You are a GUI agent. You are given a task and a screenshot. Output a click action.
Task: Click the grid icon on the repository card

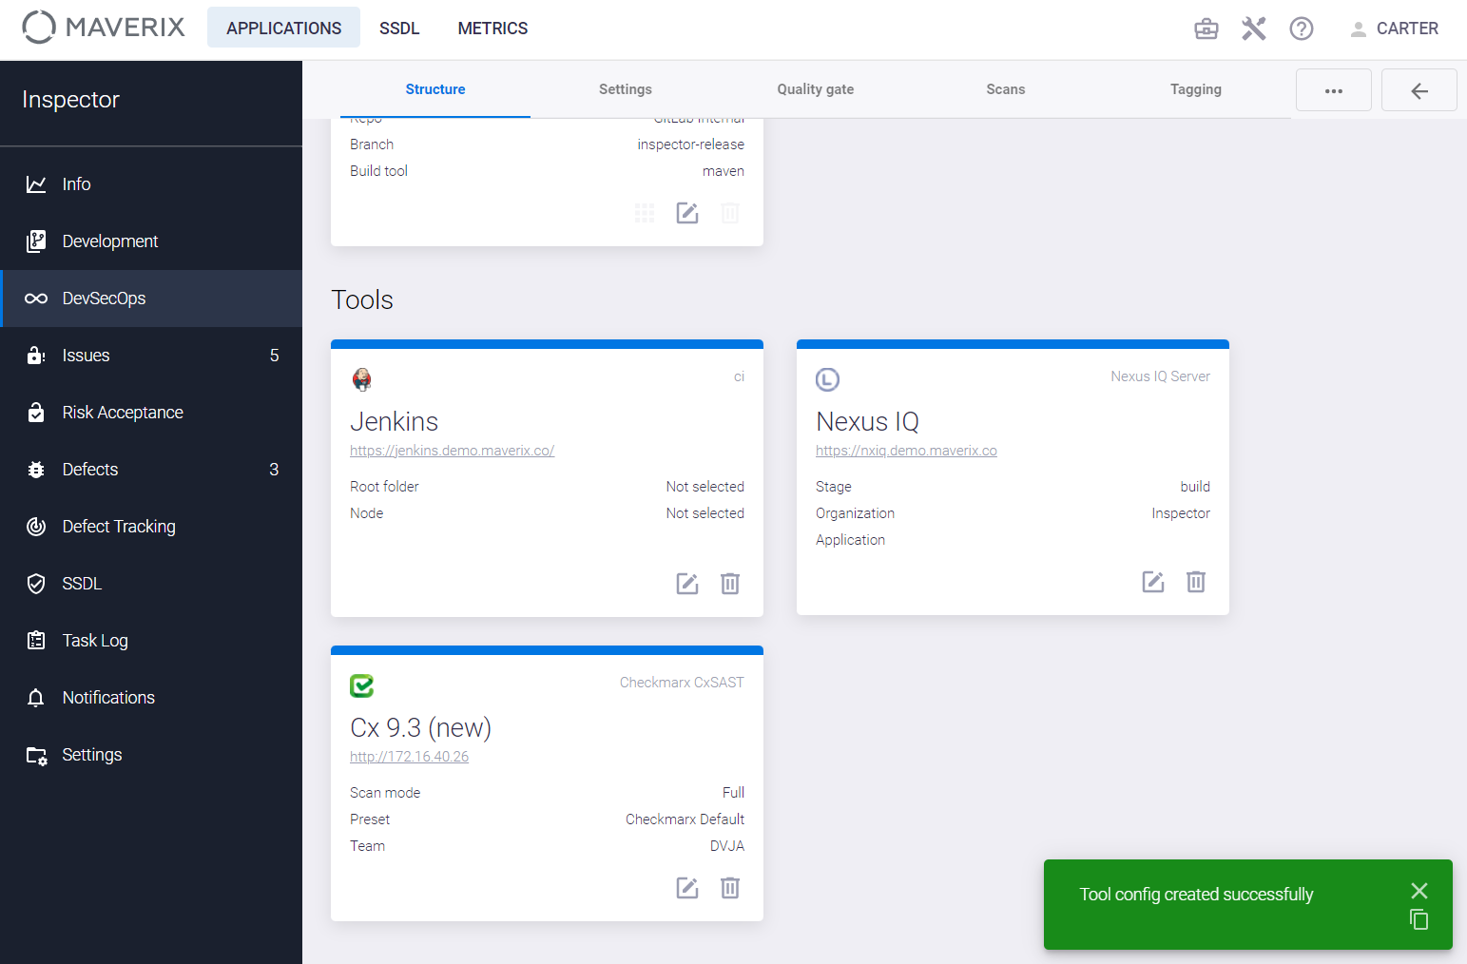pyautogui.click(x=645, y=213)
